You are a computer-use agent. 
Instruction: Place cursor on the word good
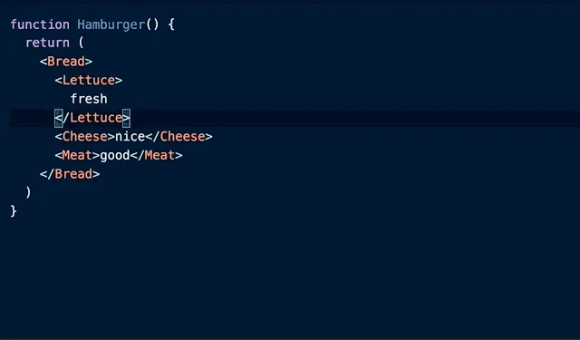click(x=115, y=155)
